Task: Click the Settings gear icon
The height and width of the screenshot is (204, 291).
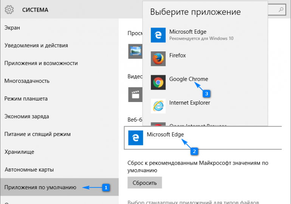Action: tap(9, 10)
